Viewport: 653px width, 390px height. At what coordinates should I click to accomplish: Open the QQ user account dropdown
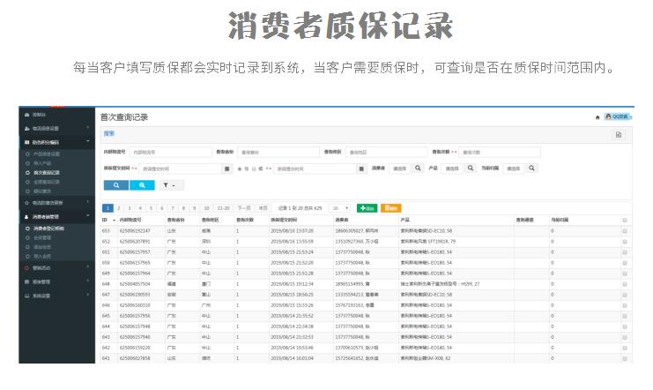[618, 116]
